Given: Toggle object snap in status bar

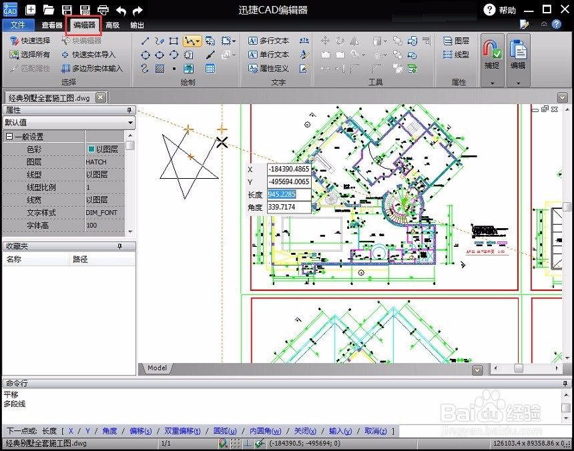Looking at the screenshot, I should [x=222, y=443].
